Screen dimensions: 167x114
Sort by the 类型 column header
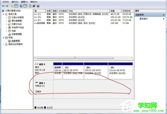(x=55, y=11)
